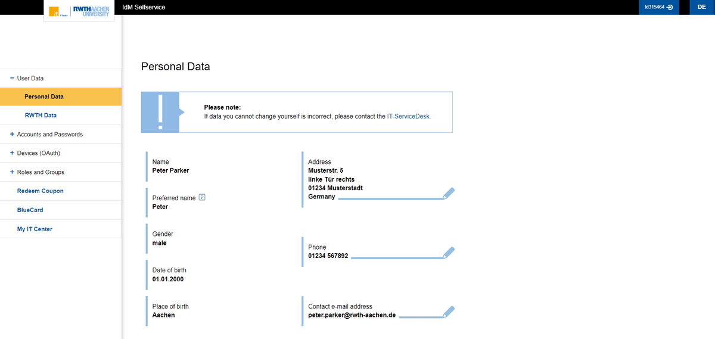This screenshot has width=715, height=339.
Task: Click the preferred name value Peter
Action: [160, 207]
